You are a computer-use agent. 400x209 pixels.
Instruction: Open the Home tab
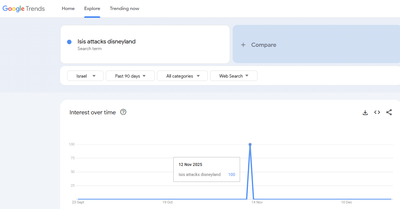pyautogui.click(x=68, y=9)
